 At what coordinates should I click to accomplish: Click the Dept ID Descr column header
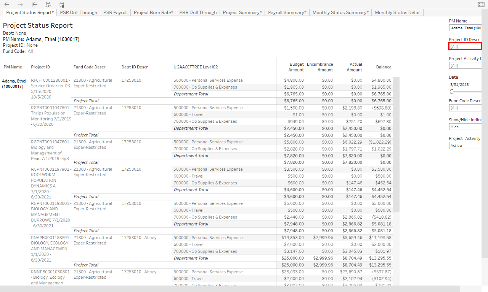coord(135,67)
